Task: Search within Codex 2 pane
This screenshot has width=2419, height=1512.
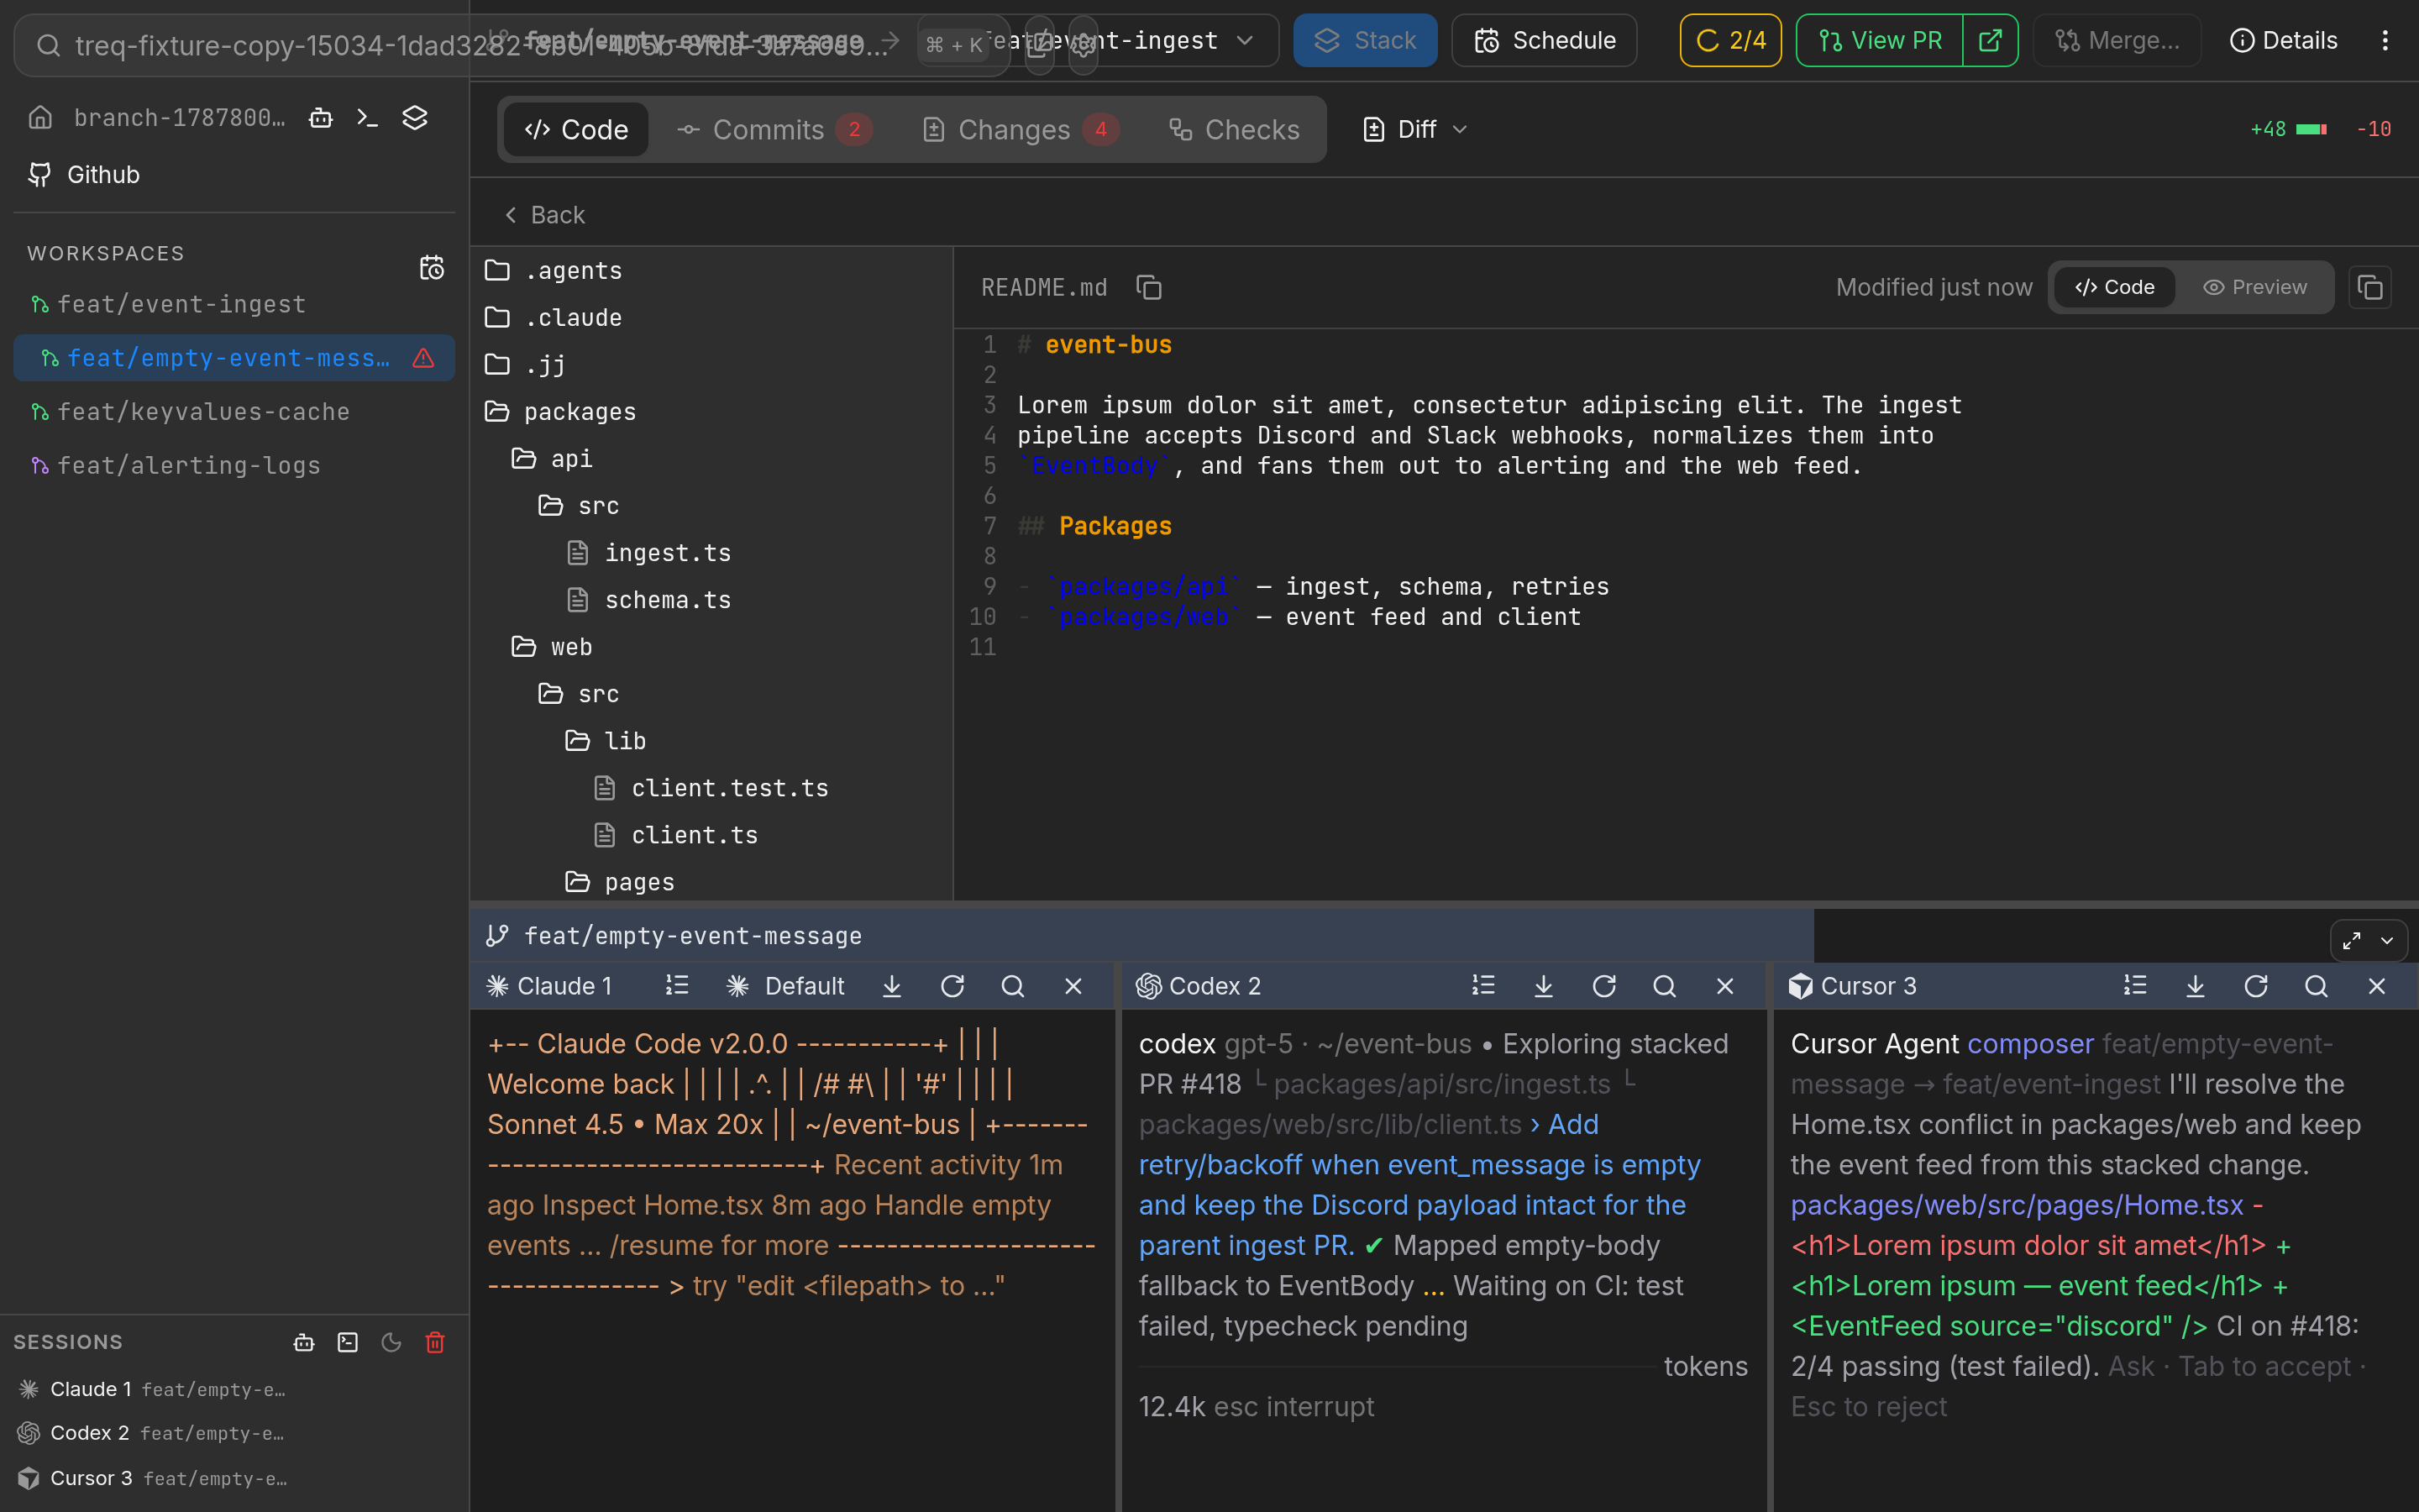Action: (x=1664, y=986)
